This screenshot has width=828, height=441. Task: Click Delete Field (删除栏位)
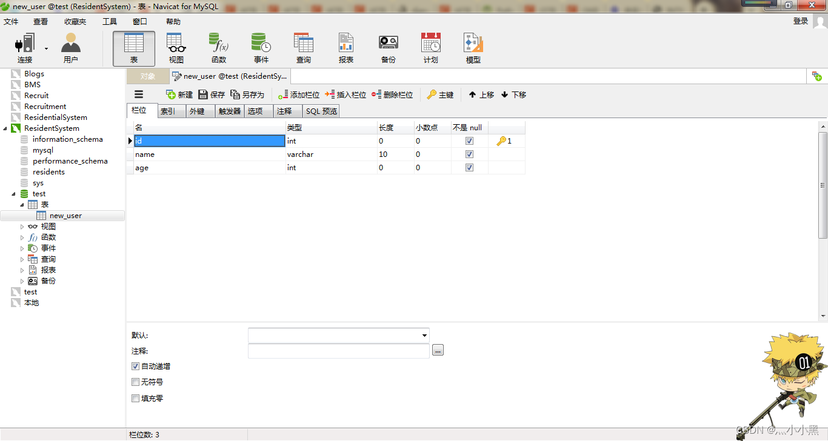(392, 94)
